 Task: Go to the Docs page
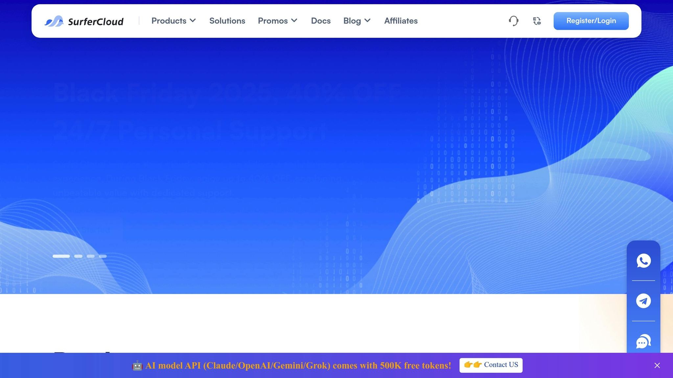321,21
